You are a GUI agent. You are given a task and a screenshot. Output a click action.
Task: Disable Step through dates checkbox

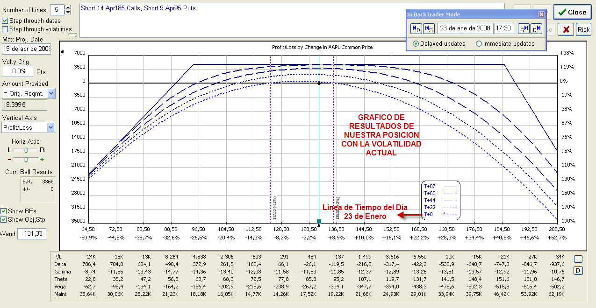5,21
